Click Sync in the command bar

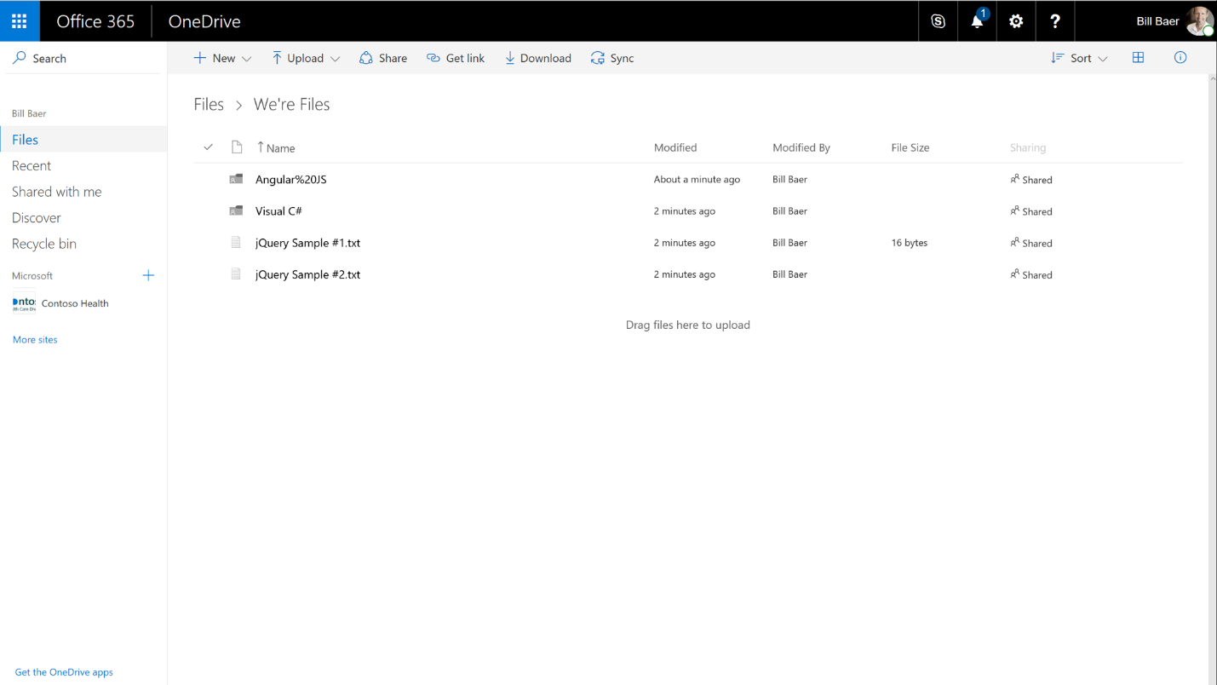612,58
